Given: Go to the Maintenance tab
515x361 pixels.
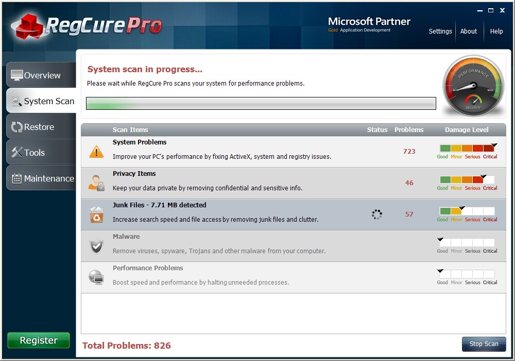Looking at the screenshot, I should [41, 178].
